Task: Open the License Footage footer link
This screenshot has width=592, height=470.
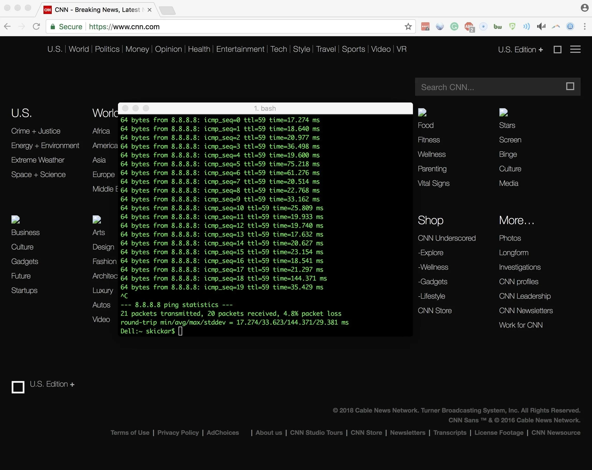Action: pos(499,433)
